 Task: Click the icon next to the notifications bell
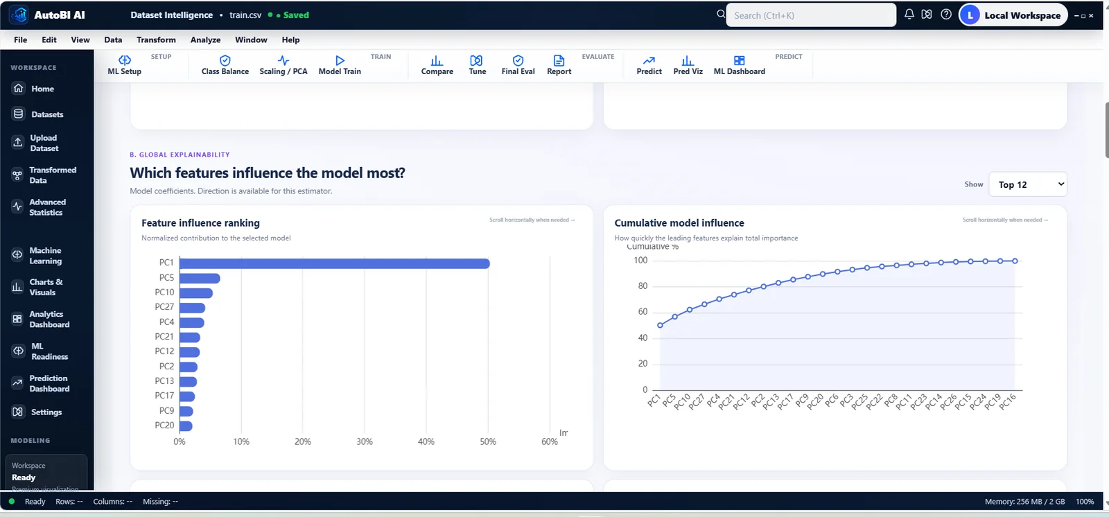(x=927, y=15)
